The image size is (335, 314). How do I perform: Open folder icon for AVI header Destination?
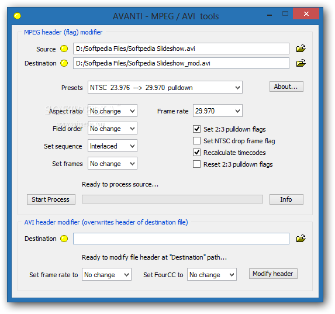tap(301, 239)
